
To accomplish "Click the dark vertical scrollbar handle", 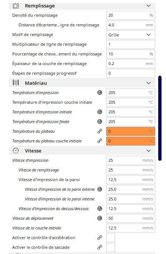I will 160,118.
